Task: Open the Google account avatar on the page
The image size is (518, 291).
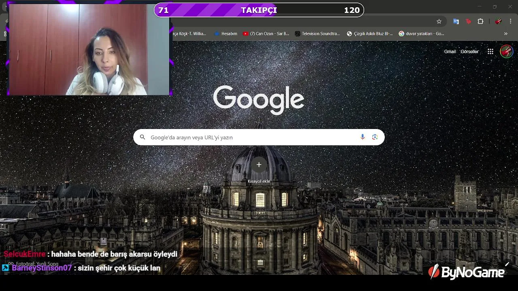Action: click(x=507, y=51)
